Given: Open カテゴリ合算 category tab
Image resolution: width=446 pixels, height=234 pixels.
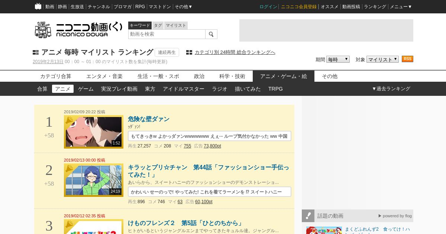Looking at the screenshot, I should tap(56, 76).
